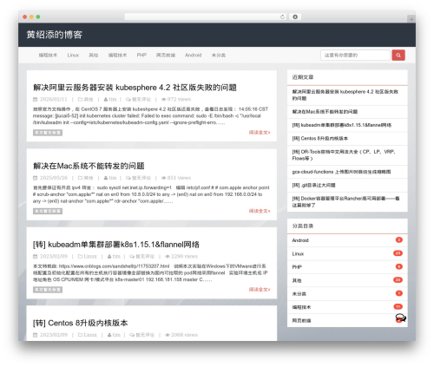Click gray tag label under kubesphere post
The image size is (434, 367).
48,133
